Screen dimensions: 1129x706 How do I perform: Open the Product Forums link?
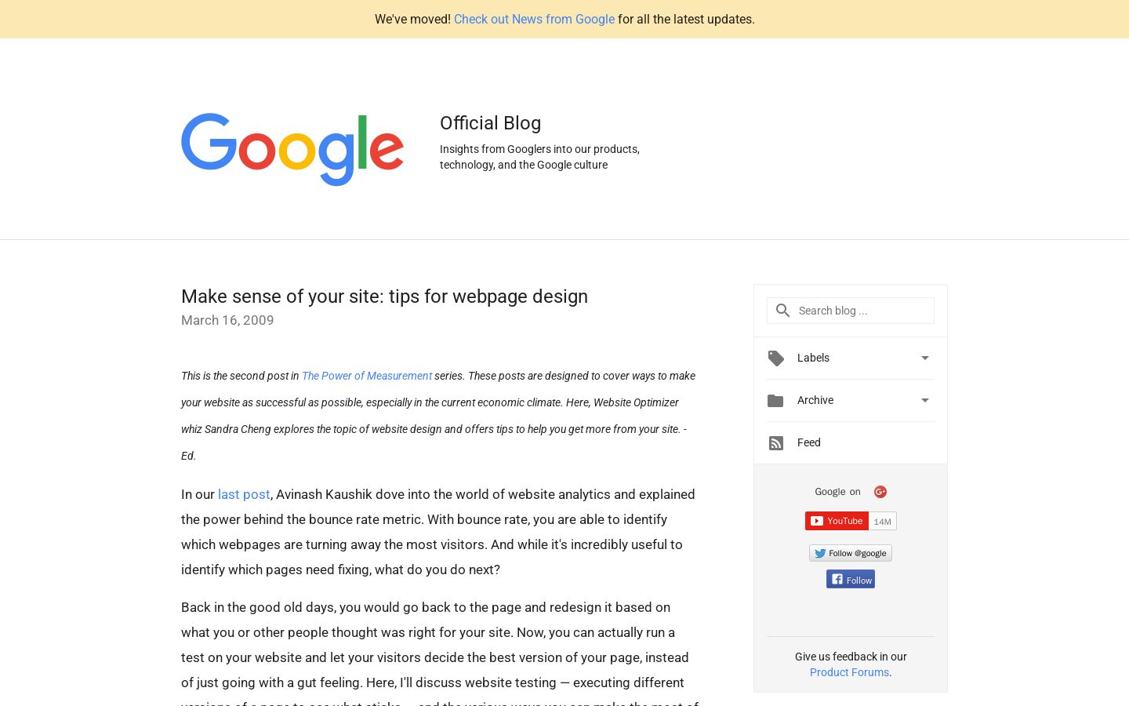point(849,672)
